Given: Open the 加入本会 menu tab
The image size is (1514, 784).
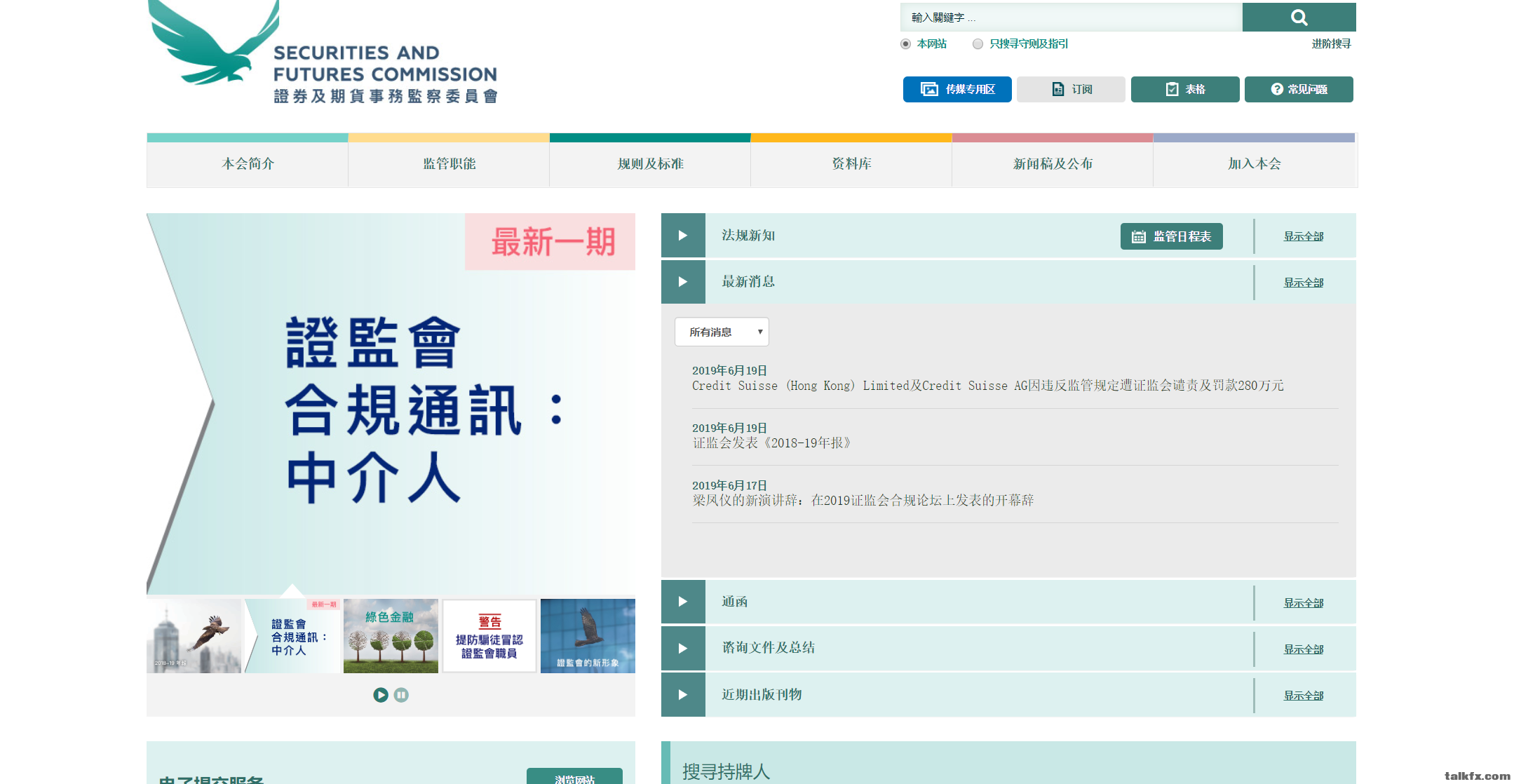Looking at the screenshot, I should (x=1254, y=163).
